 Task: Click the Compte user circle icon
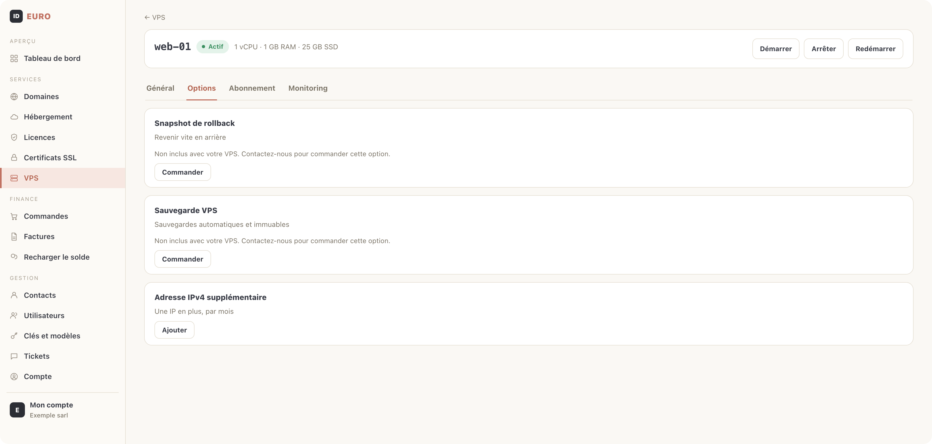14,376
